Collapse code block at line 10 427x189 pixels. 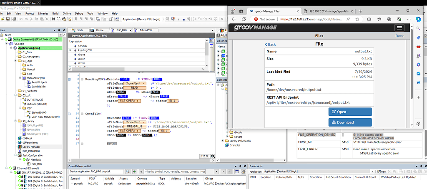[69, 114]
